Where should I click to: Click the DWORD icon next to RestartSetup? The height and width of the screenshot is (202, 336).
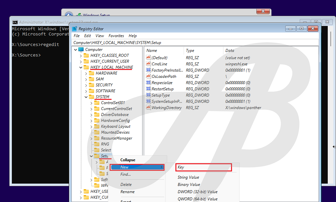pos(148,89)
